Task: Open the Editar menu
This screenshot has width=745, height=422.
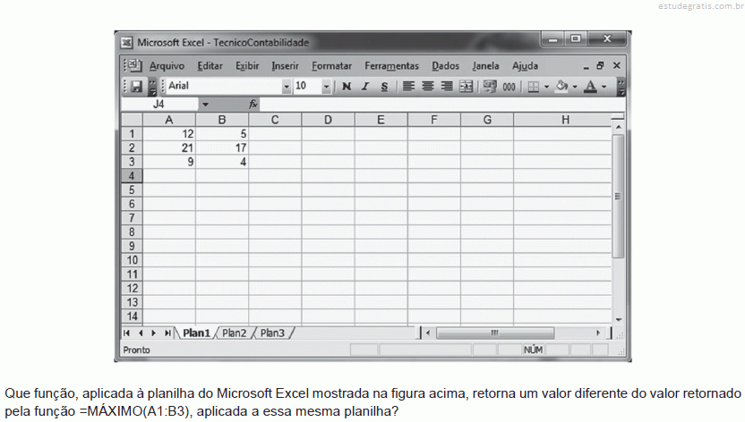Action: point(210,66)
